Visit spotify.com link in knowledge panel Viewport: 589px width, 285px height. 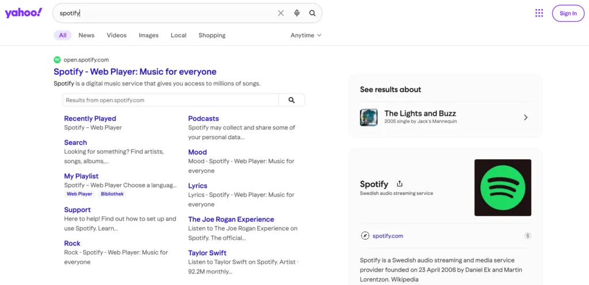[388, 236]
